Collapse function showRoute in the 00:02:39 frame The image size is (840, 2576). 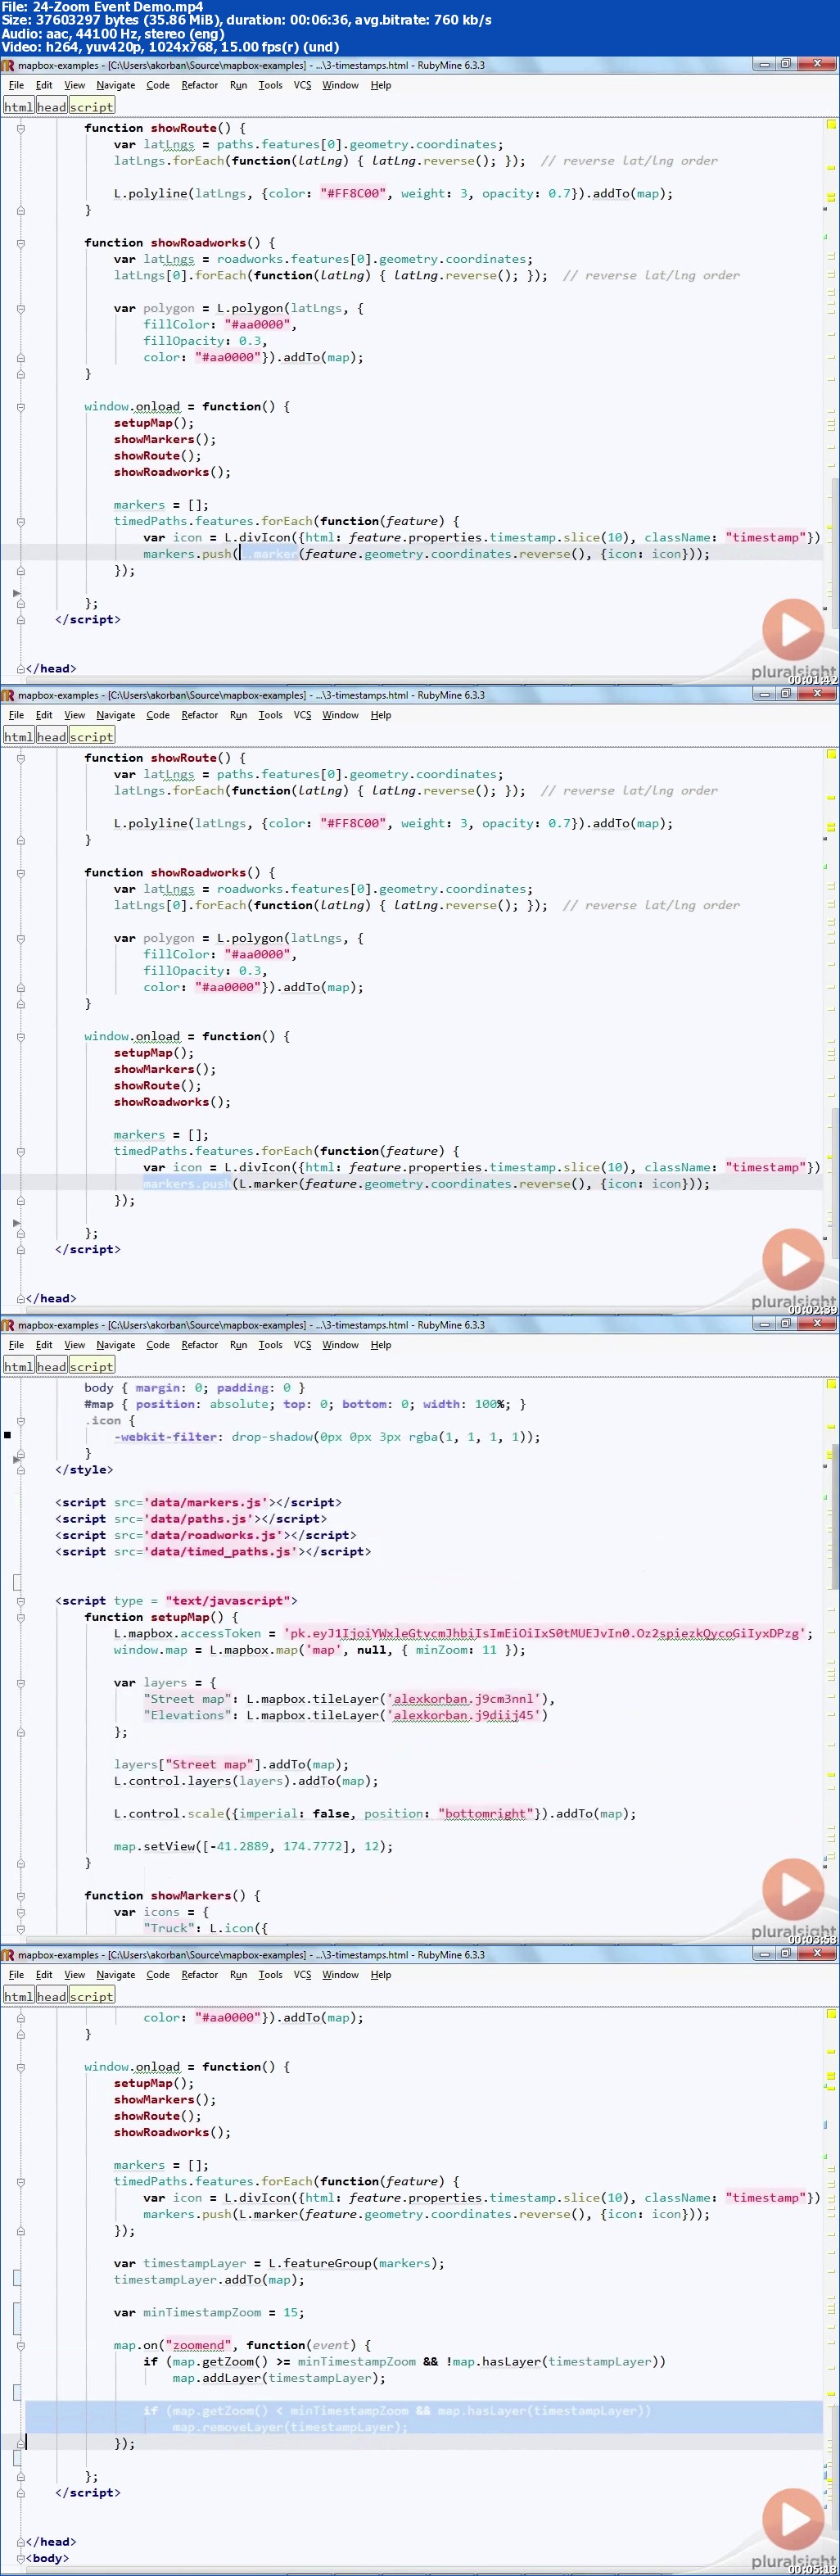(x=20, y=758)
